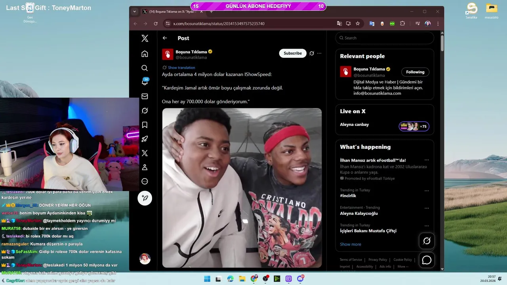Image resolution: width=507 pixels, height=285 pixels.
Task: Open Discord from the taskbar
Action: (300, 279)
